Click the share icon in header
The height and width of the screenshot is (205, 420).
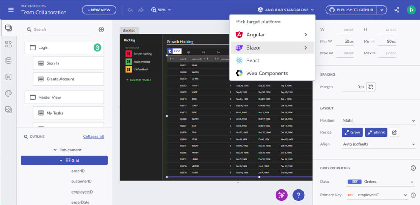coord(397,10)
